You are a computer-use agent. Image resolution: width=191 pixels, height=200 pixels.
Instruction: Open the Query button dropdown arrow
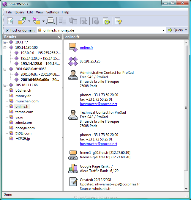click(x=186, y=30)
